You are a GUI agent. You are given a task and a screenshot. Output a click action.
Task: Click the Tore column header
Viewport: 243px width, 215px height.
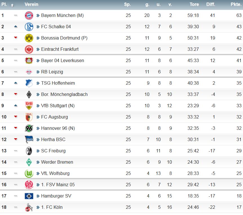194,5
